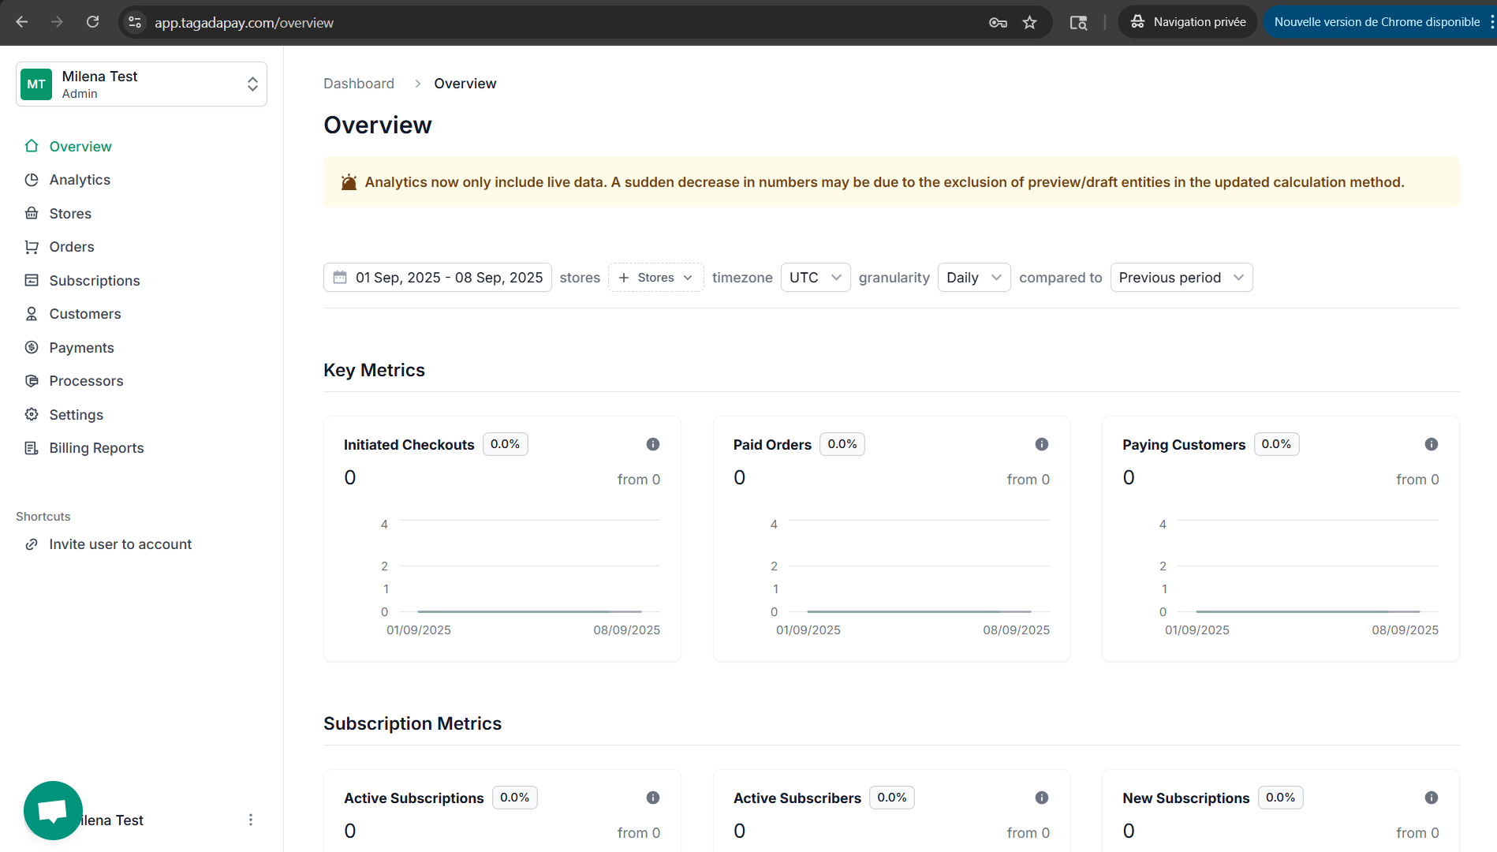
Task: Click the Key Metrics section heading
Action: 374,370
